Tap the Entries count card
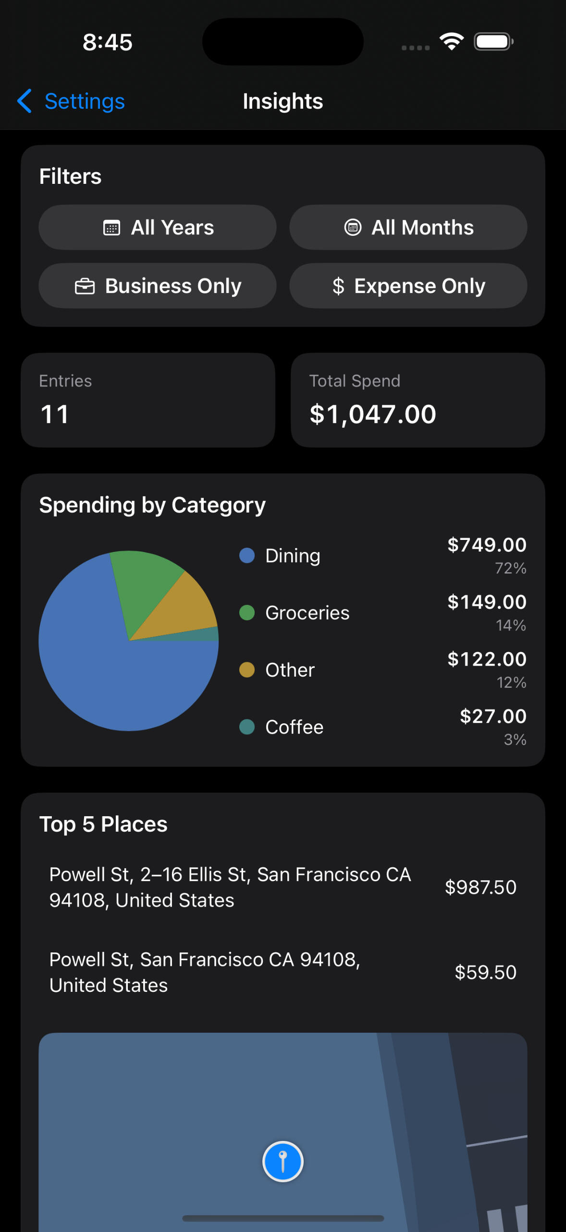Image resolution: width=566 pixels, height=1232 pixels. tap(148, 400)
